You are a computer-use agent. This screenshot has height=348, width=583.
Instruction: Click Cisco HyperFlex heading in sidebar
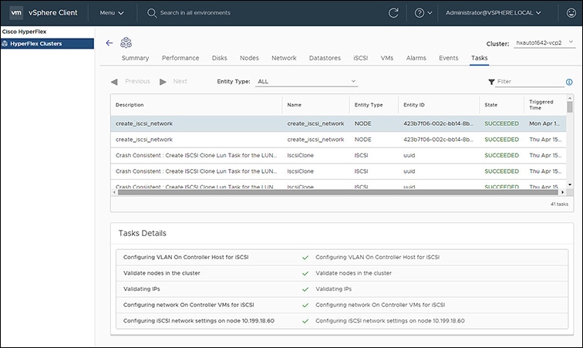tap(24, 32)
